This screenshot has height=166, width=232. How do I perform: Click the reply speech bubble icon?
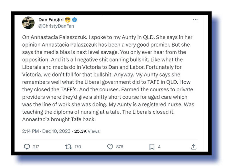click(x=27, y=146)
